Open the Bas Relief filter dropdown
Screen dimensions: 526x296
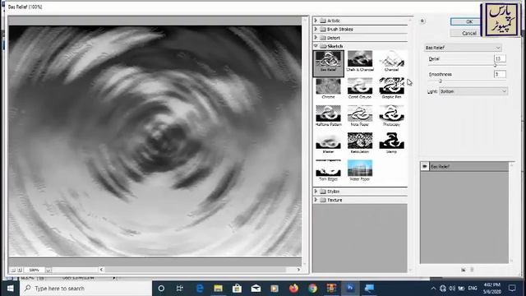[463, 48]
